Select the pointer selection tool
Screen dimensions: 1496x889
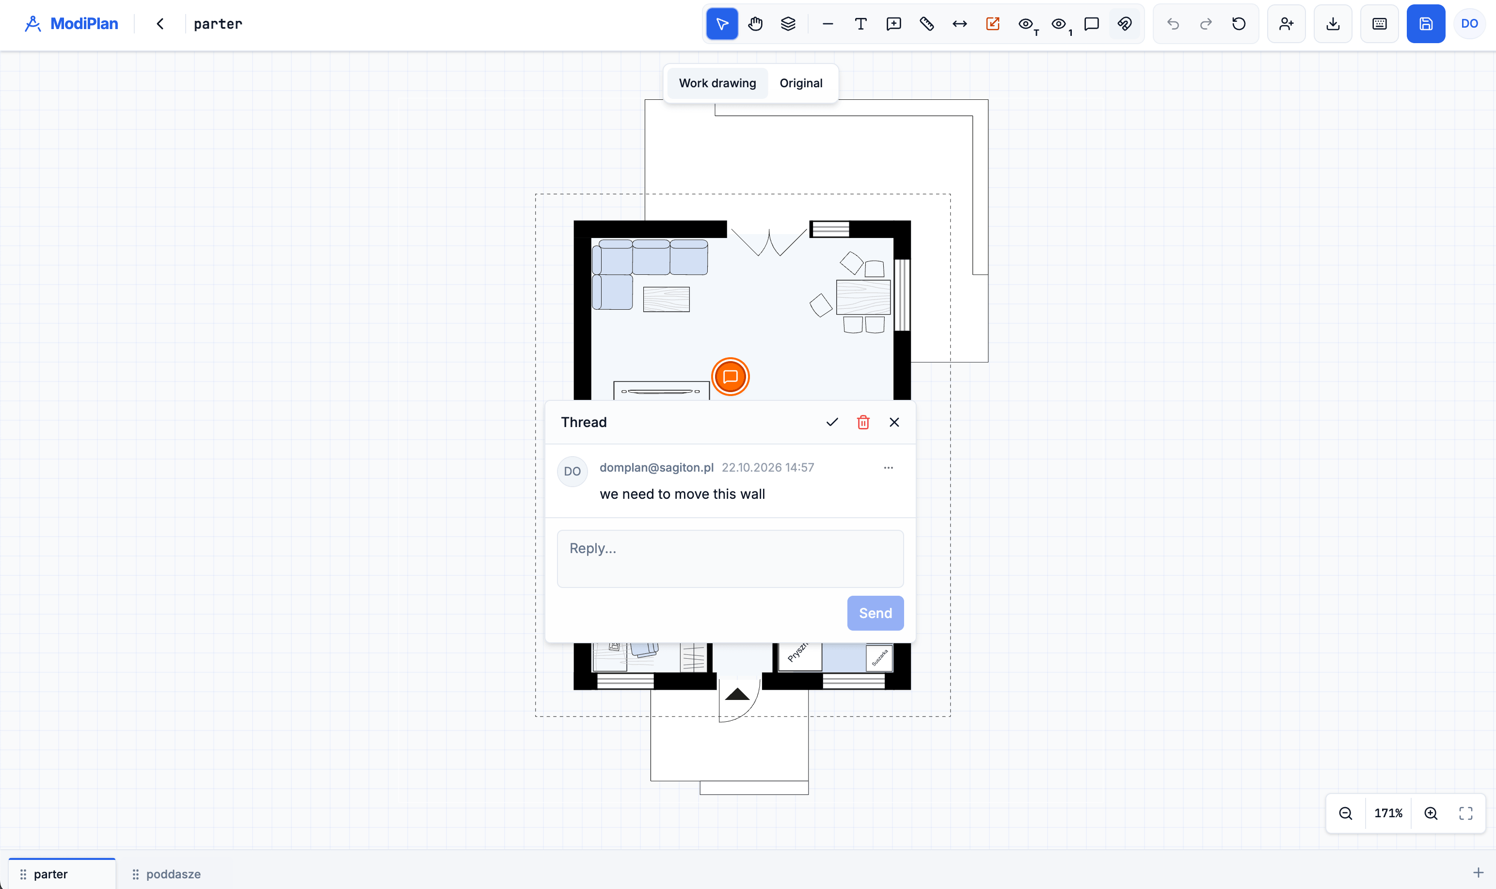722,24
